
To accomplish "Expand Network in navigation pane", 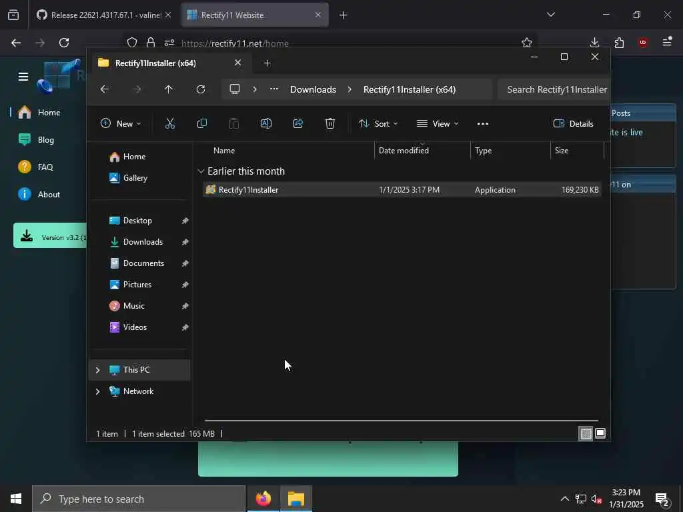I will tap(97, 391).
